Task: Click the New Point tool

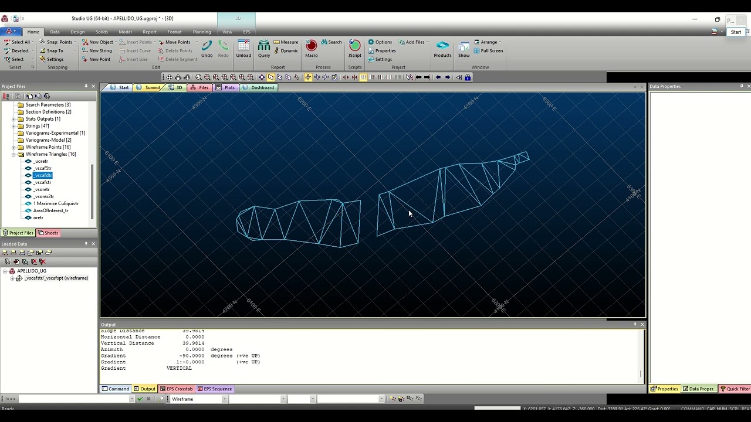Action: (x=96, y=59)
